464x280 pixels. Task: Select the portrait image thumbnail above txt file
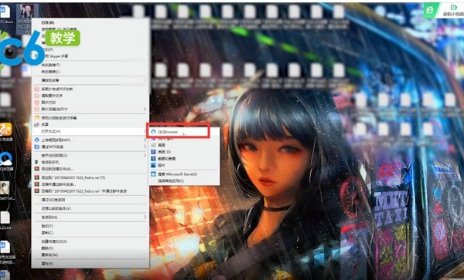[5, 188]
